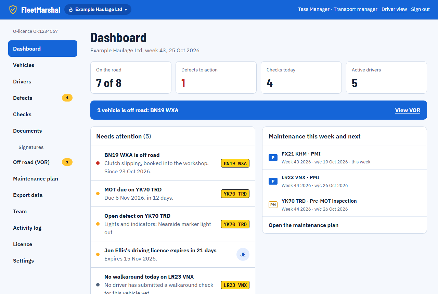Open Settings in the sidebar
This screenshot has width=438, height=294.
pos(43,260)
